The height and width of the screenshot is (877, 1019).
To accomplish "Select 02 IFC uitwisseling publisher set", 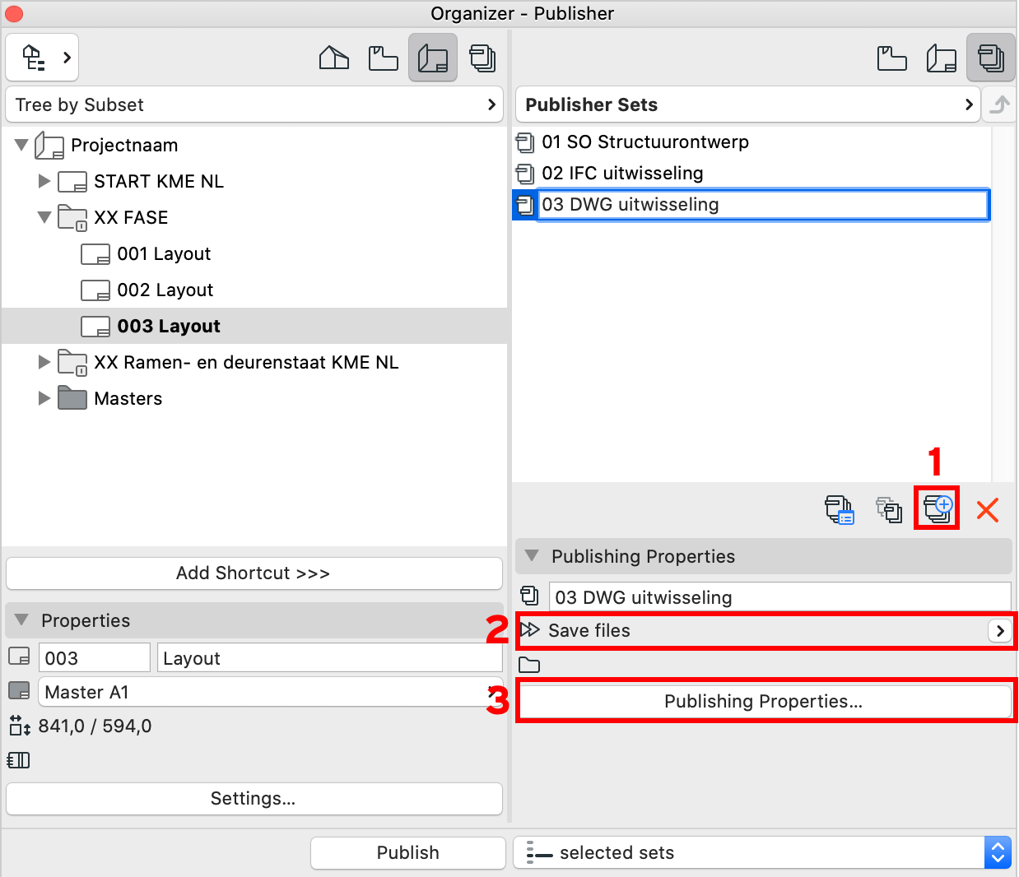I will [622, 173].
